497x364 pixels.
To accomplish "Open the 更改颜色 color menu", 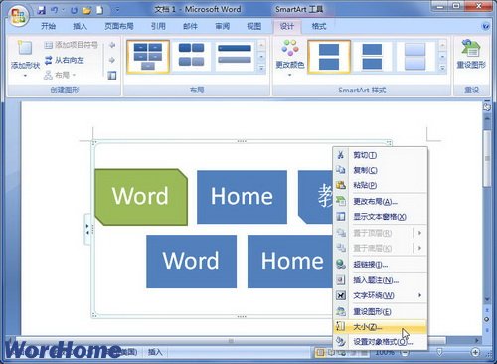I will pyautogui.click(x=290, y=58).
